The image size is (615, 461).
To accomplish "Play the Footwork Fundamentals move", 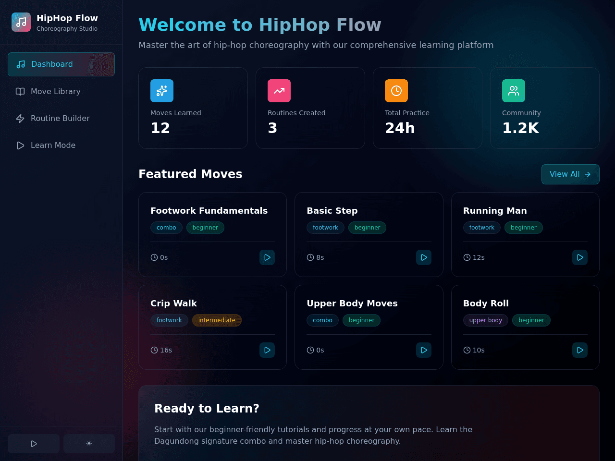I will 267,257.
